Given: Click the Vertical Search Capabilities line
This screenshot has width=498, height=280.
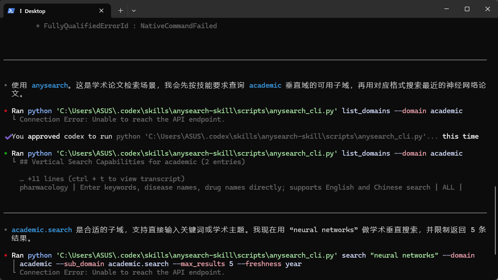Looking at the screenshot, I should (x=132, y=162).
